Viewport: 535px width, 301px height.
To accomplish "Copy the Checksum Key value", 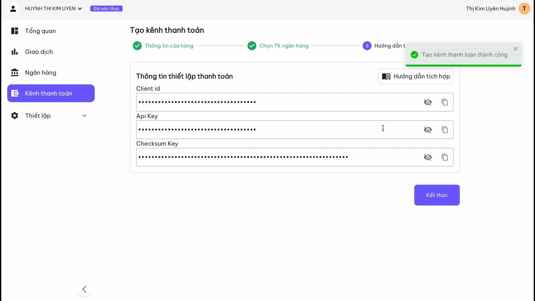I will point(445,157).
